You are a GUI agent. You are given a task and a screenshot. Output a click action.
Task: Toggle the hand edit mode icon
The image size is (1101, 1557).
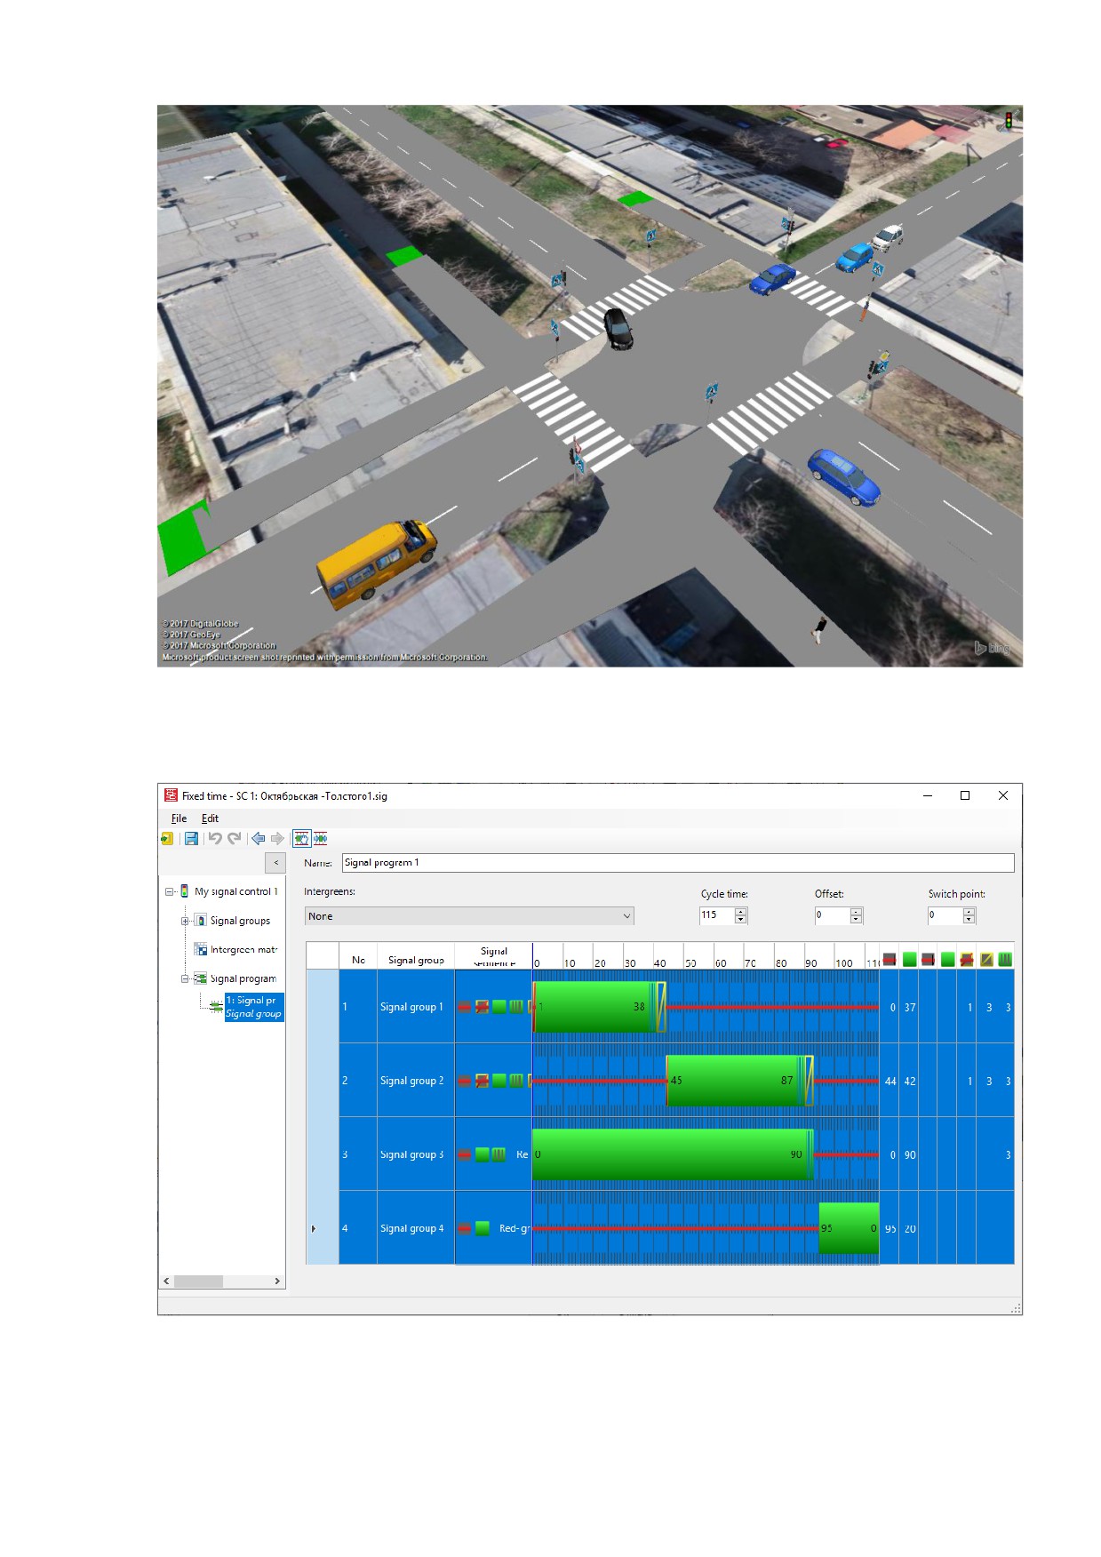(301, 838)
